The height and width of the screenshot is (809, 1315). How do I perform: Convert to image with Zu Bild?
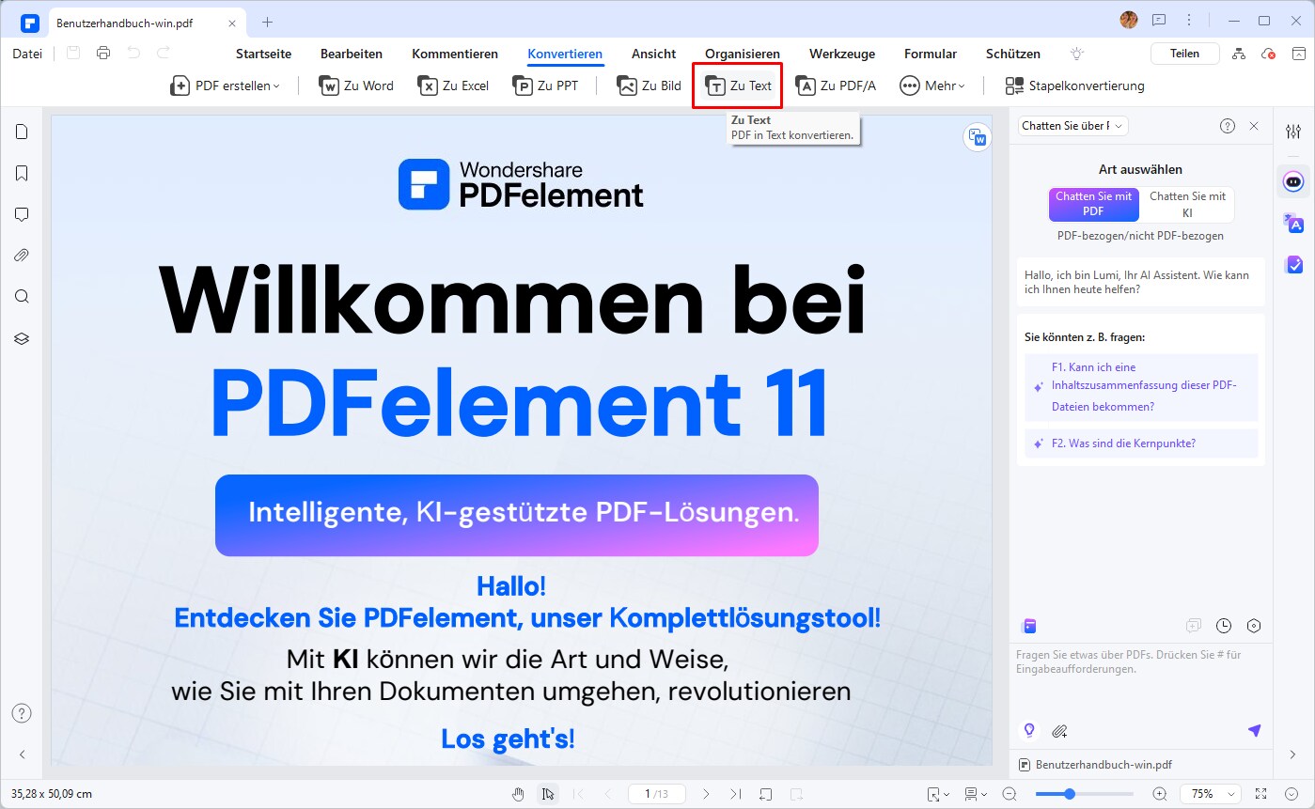(x=650, y=86)
